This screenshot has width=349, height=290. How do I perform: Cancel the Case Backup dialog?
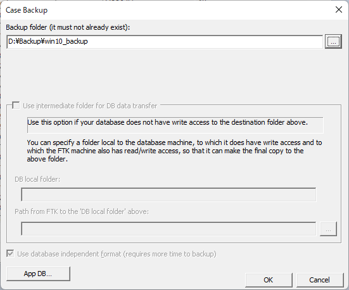coord(319,280)
